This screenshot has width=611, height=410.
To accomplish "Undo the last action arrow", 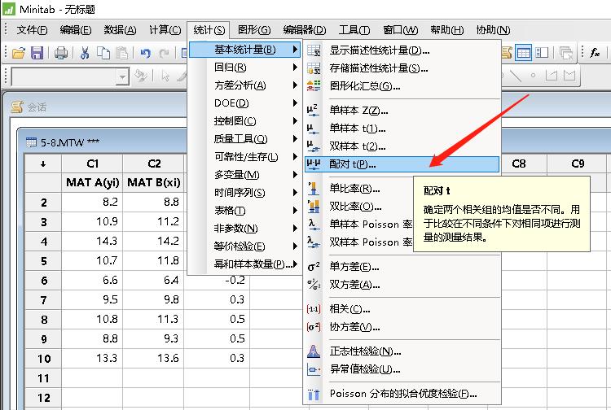I will 145,53.
